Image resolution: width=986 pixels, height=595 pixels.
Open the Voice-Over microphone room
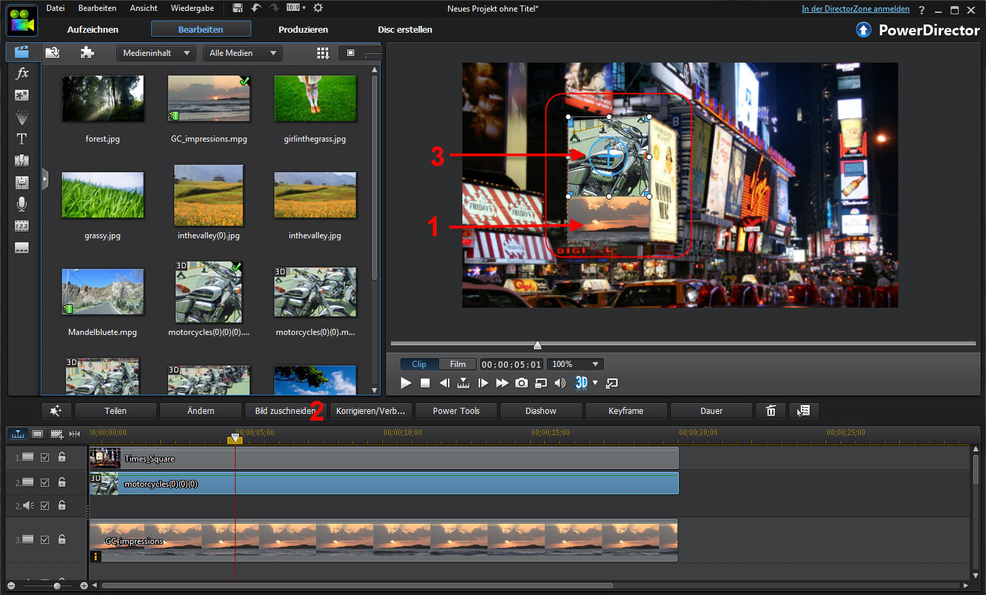22,204
